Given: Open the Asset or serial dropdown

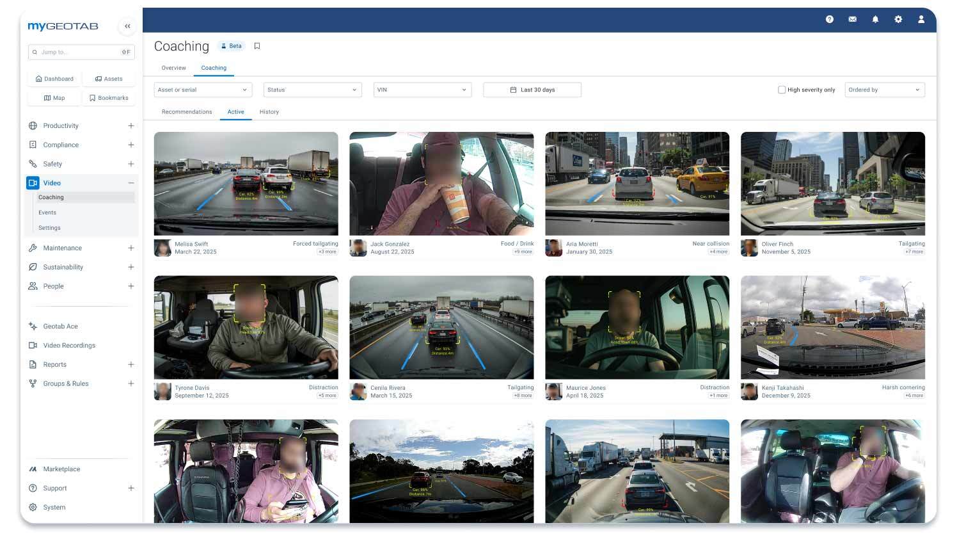Looking at the screenshot, I should (x=203, y=90).
